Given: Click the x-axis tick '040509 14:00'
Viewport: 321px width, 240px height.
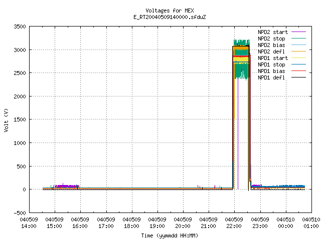Looking at the screenshot, I should click(x=29, y=223).
